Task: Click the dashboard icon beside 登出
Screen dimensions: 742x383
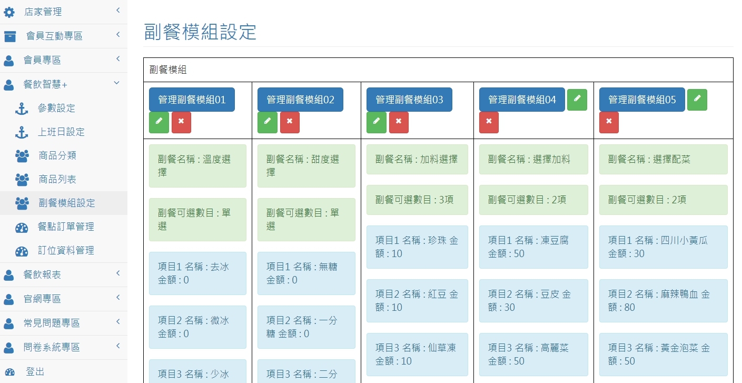Action: click(x=9, y=372)
